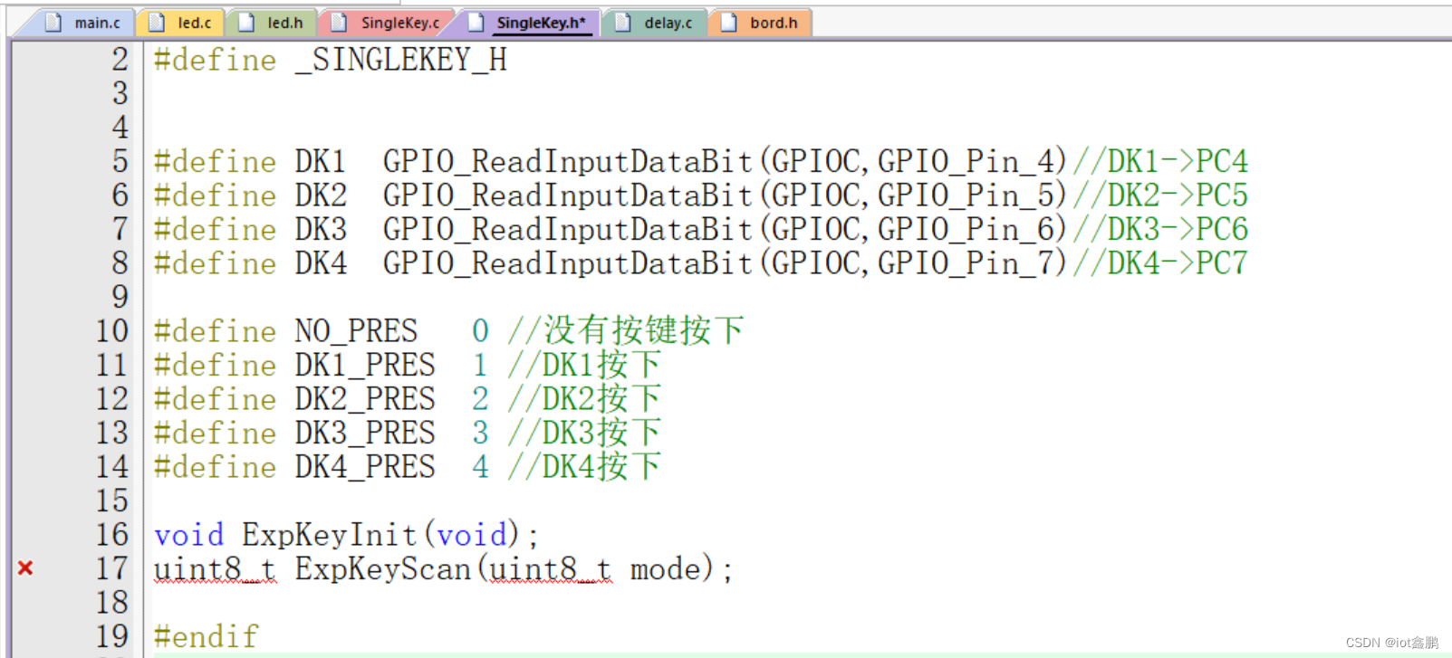Image resolution: width=1452 pixels, height=658 pixels.
Task: Click the first underlined uint8_t on line 17
Action: (216, 568)
